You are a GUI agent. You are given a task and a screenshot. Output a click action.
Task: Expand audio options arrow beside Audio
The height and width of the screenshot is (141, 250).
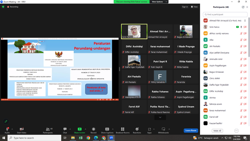[x=12, y=129]
